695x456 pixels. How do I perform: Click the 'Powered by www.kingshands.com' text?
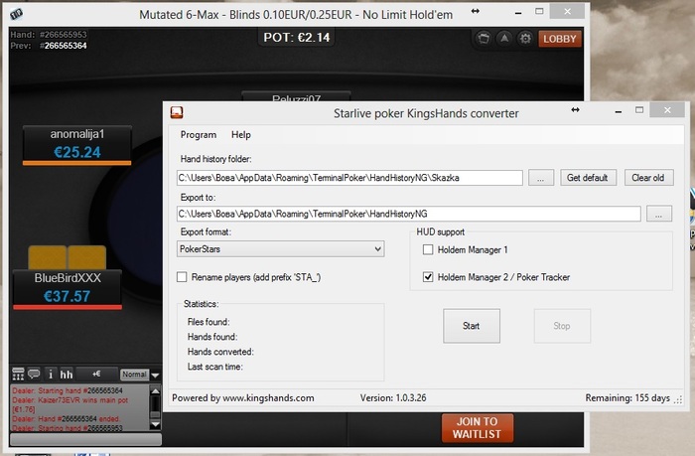pyautogui.click(x=243, y=398)
